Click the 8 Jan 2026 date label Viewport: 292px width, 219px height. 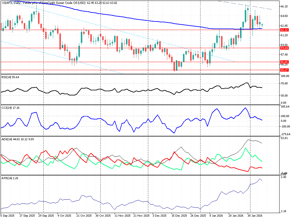[216, 215]
